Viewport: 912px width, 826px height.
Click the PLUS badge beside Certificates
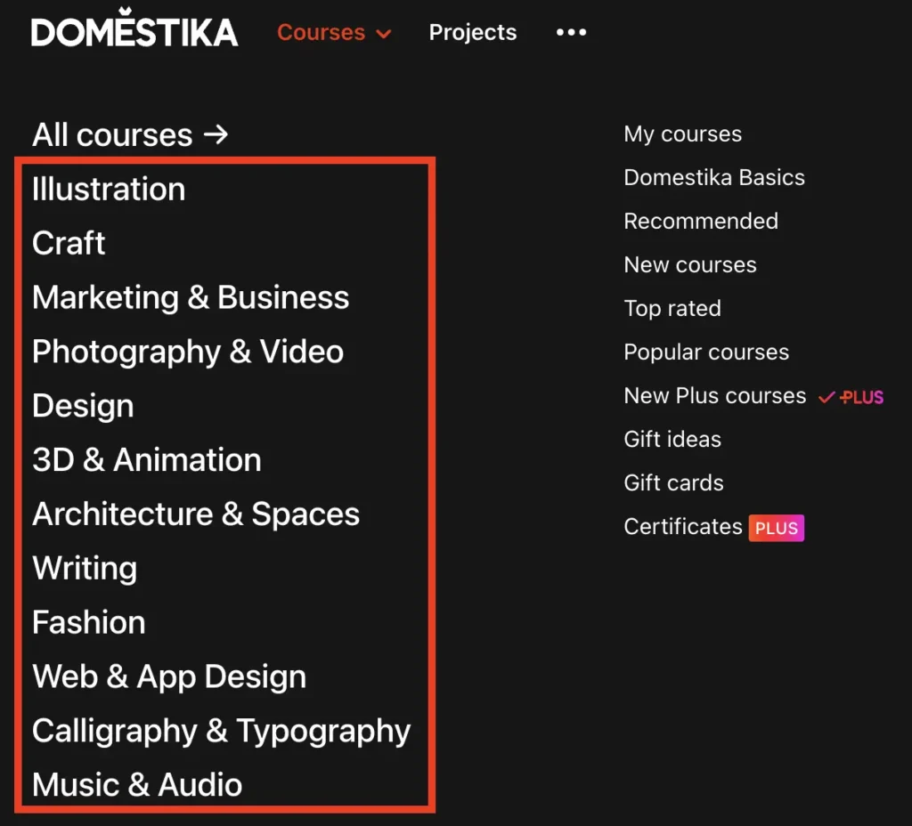pyautogui.click(x=776, y=528)
